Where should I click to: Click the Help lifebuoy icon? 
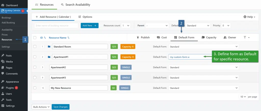[x=245, y=17]
